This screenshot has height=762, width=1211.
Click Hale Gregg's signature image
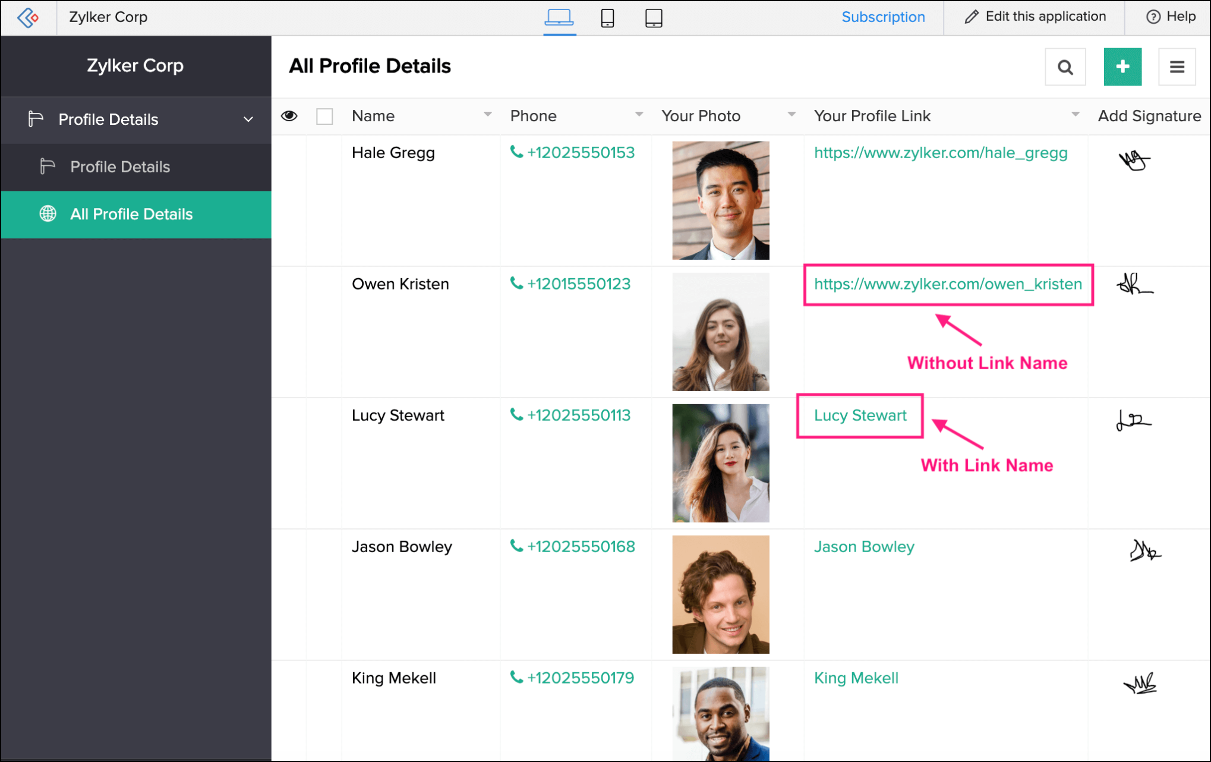[1134, 160]
